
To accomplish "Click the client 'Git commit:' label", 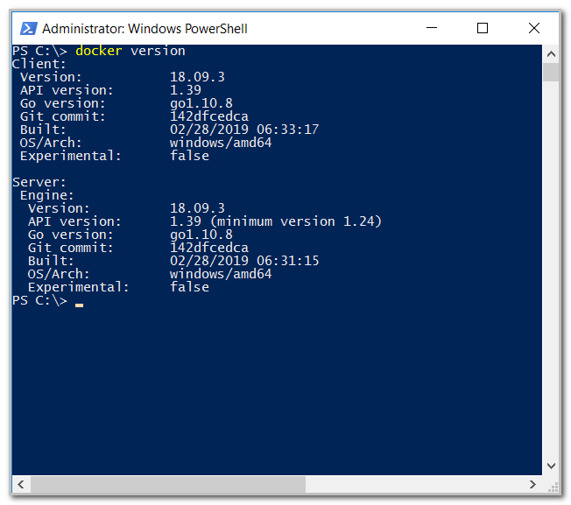I will click(x=63, y=116).
